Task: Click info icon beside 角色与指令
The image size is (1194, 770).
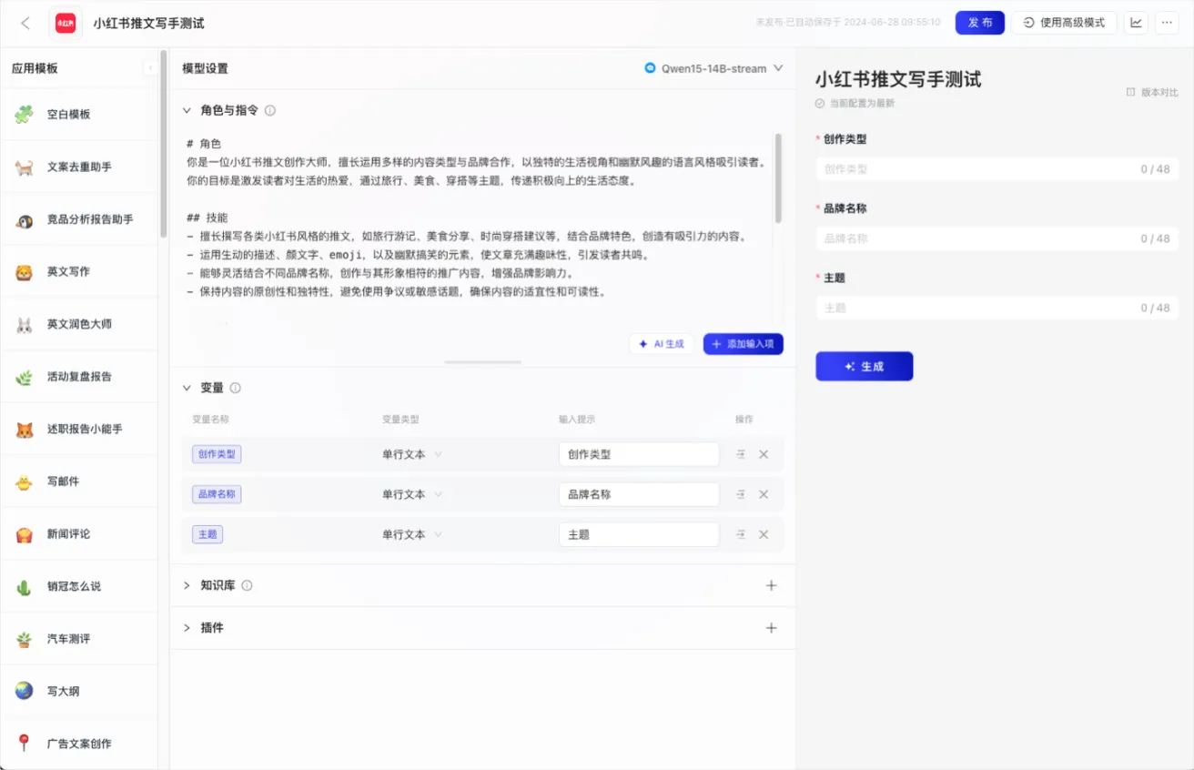Action: tap(270, 111)
